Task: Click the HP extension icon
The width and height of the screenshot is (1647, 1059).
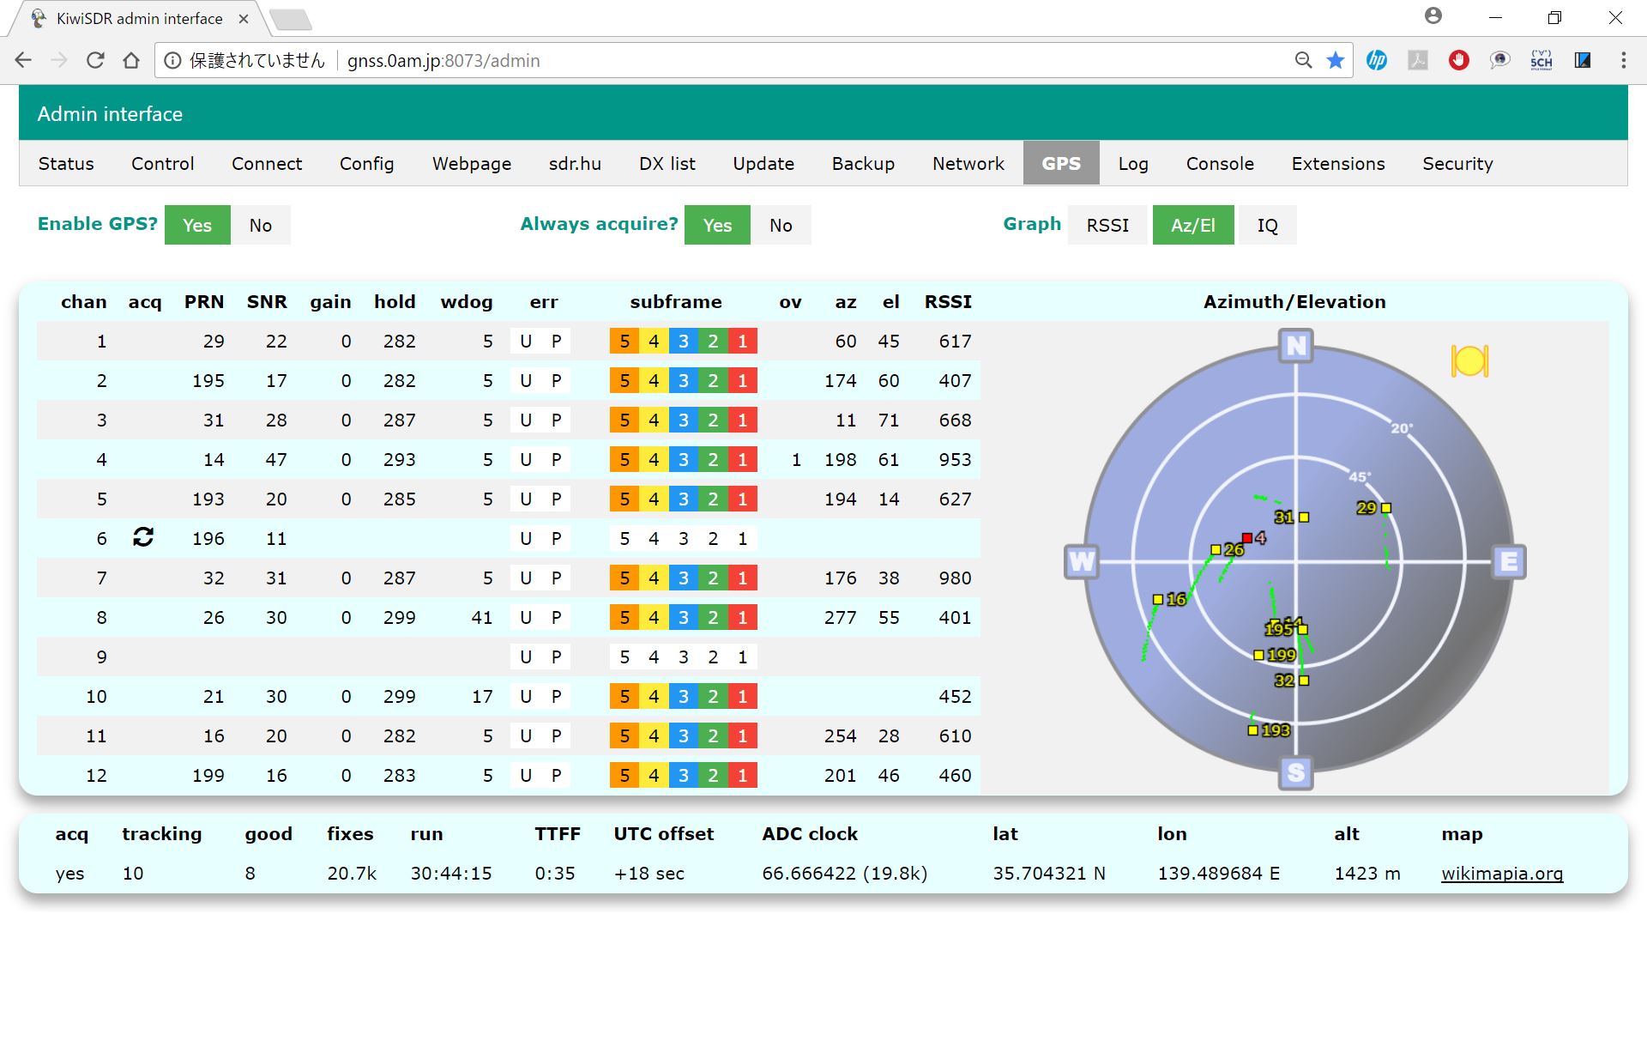Action: pos(1377,60)
